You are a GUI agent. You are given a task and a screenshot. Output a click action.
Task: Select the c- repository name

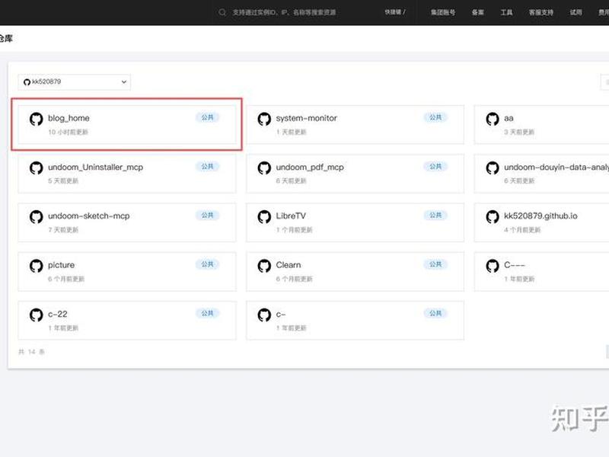pyautogui.click(x=281, y=314)
